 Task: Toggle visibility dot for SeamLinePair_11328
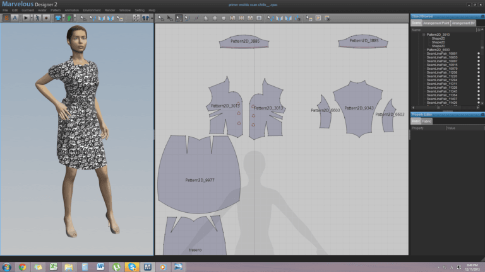[x=478, y=88]
